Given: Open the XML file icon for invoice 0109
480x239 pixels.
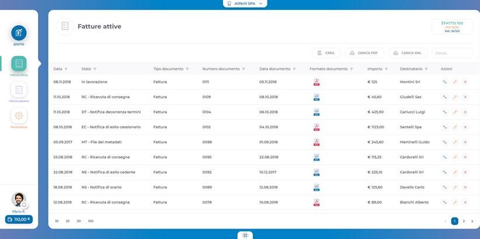Looking at the screenshot, I should pos(316,97).
